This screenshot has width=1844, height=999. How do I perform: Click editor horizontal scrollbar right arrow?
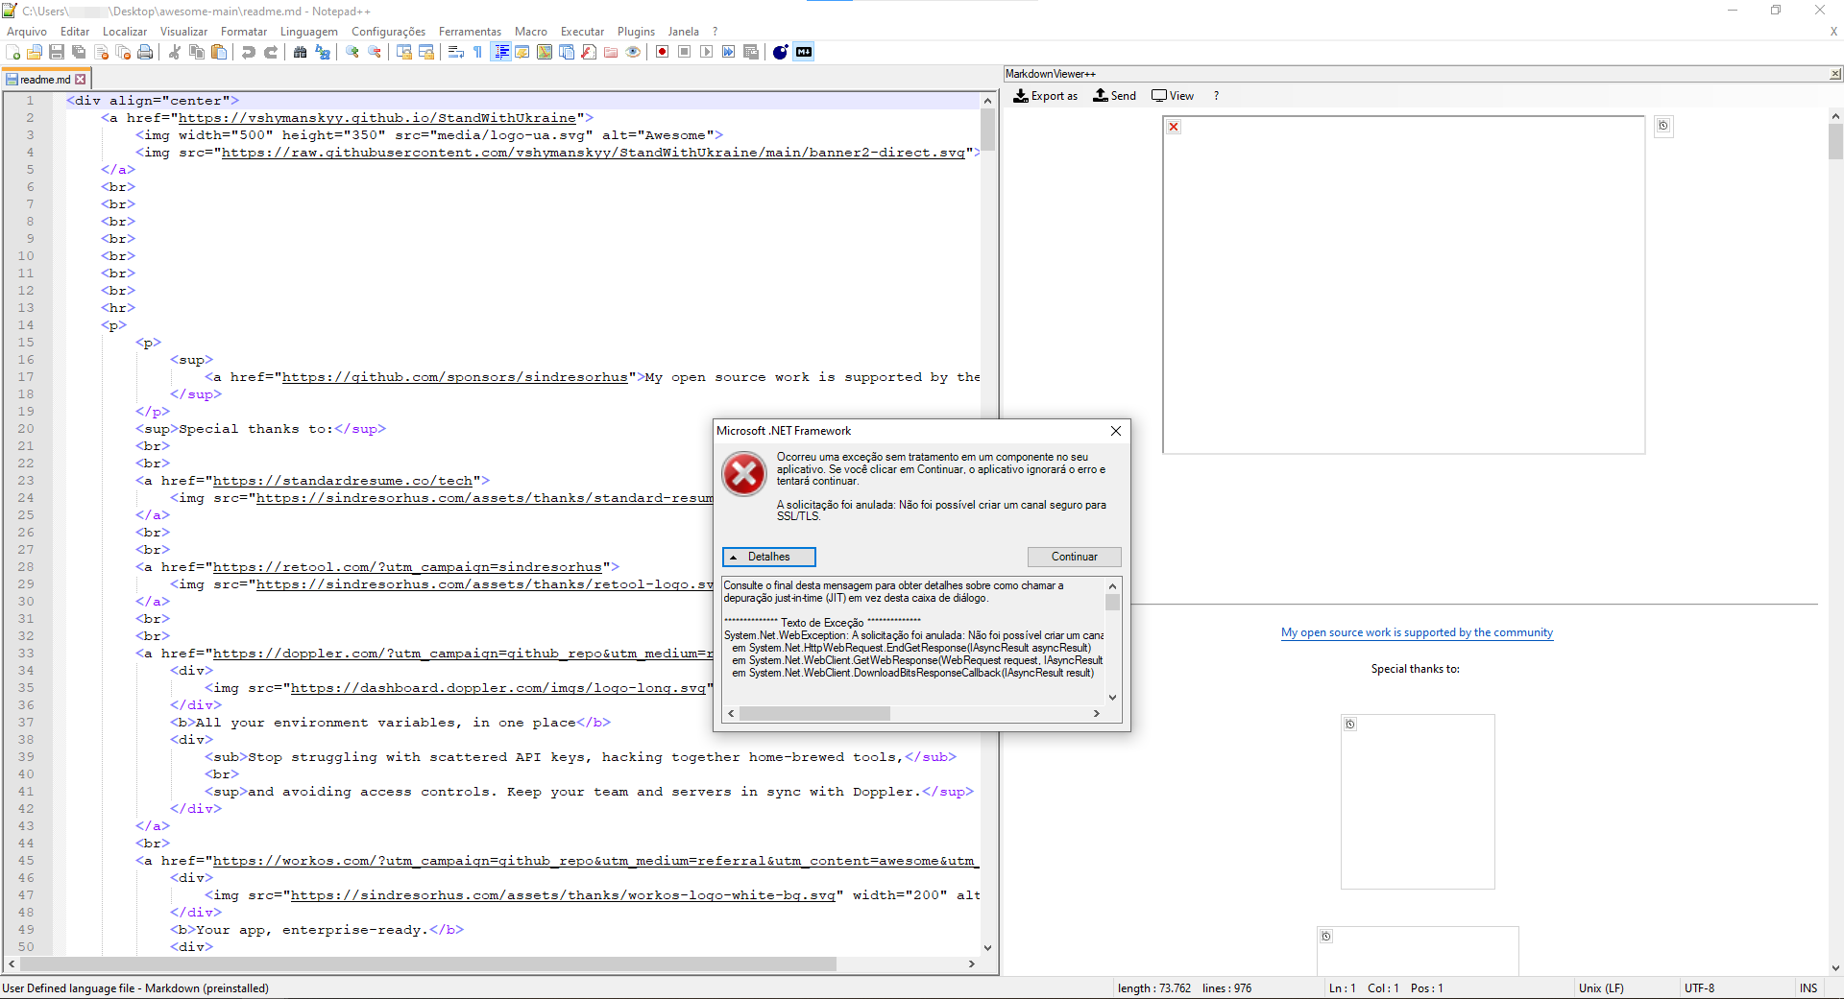972,963
